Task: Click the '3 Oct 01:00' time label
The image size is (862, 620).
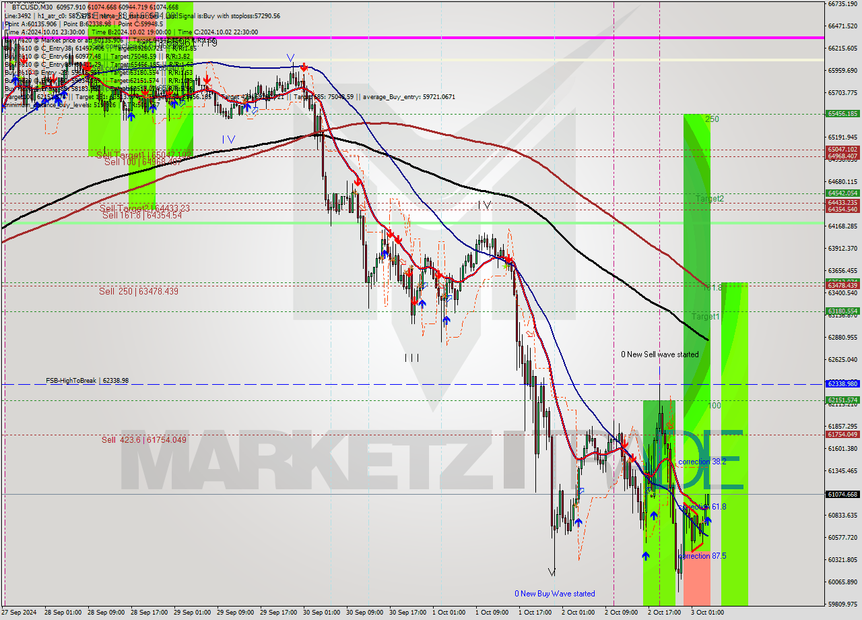Action: click(707, 613)
